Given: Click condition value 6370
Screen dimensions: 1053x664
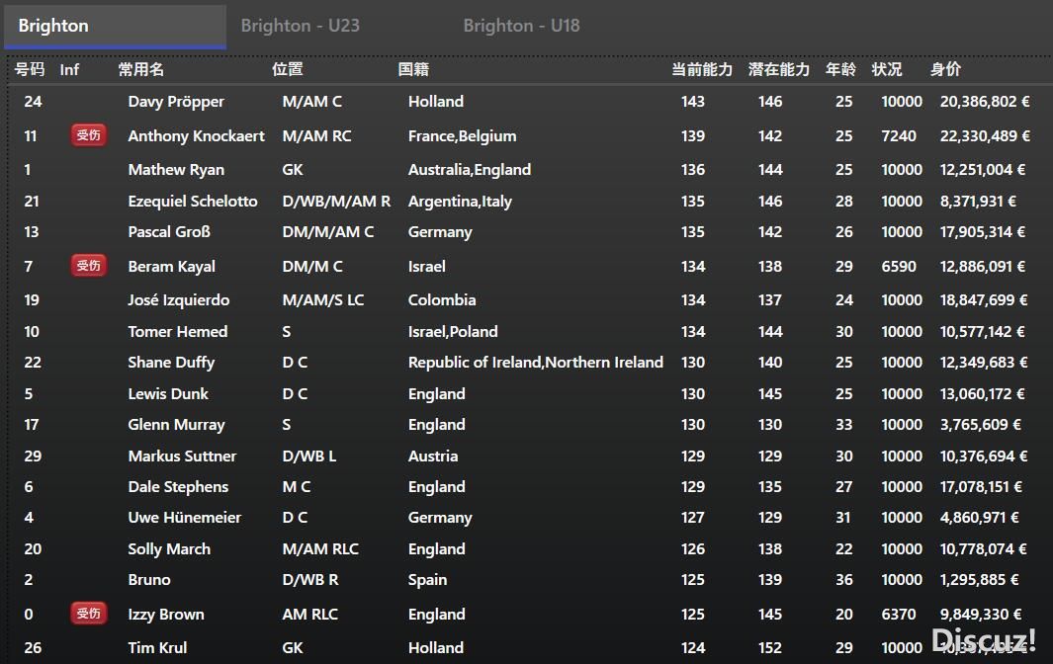Looking at the screenshot, I should point(899,614).
